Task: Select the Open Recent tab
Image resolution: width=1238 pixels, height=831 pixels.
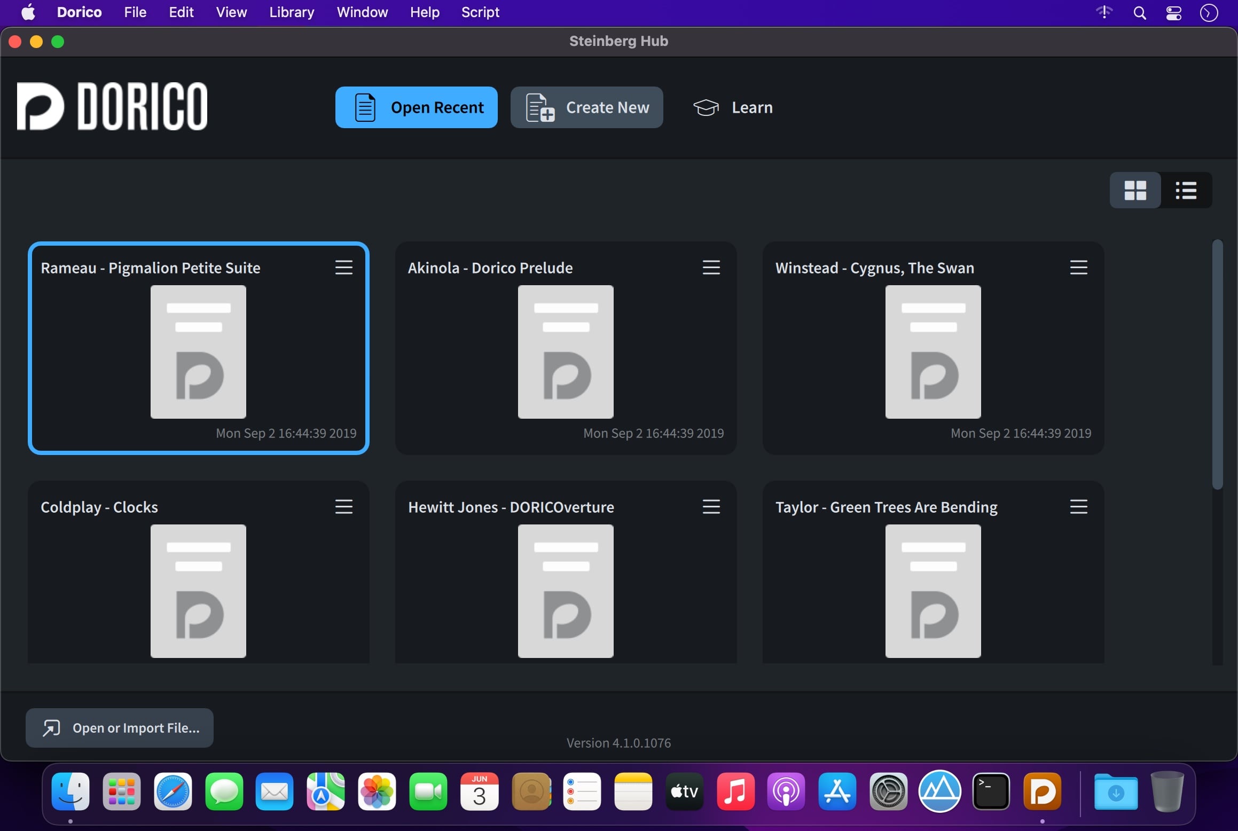Action: pyautogui.click(x=416, y=107)
